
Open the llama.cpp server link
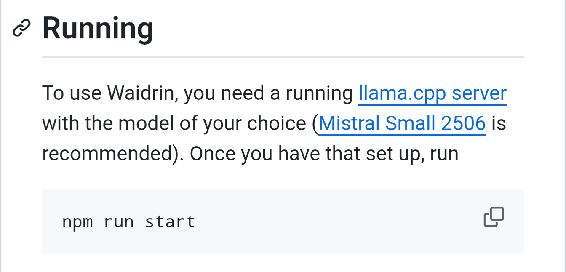(x=433, y=93)
